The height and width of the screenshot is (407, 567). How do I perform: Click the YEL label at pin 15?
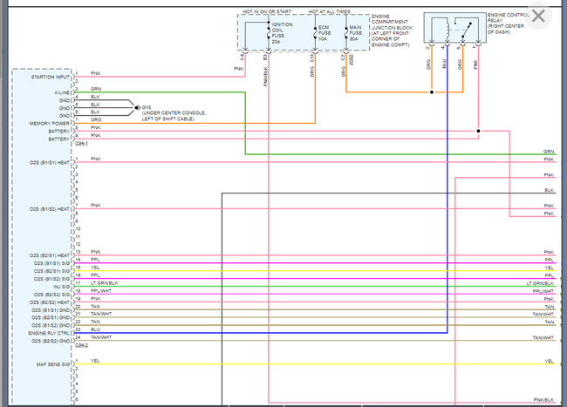pyautogui.click(x=95, y=268)
